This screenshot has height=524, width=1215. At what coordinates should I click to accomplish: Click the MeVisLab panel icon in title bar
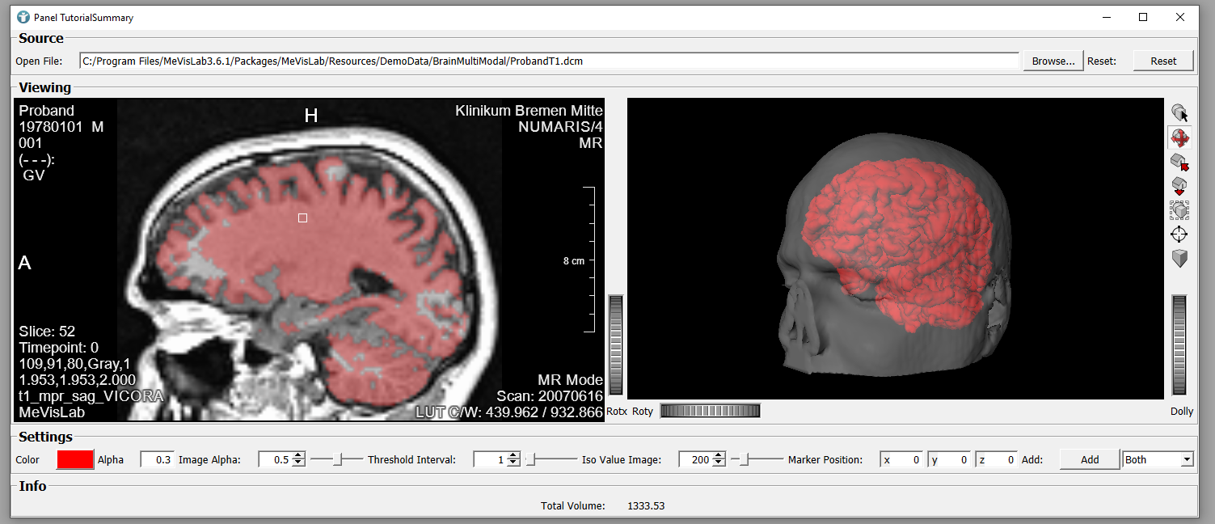tap(23, 17)
